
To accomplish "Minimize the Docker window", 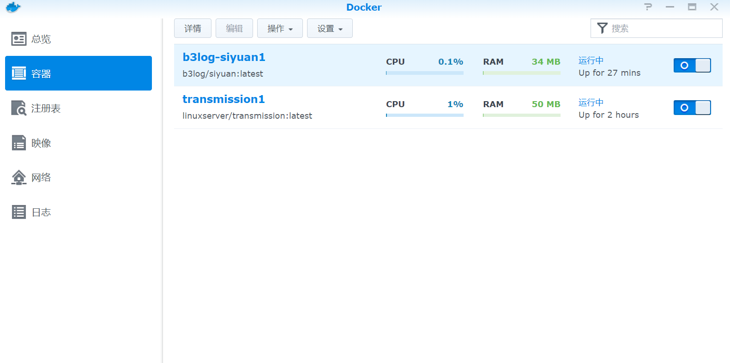I will (670, 7).
